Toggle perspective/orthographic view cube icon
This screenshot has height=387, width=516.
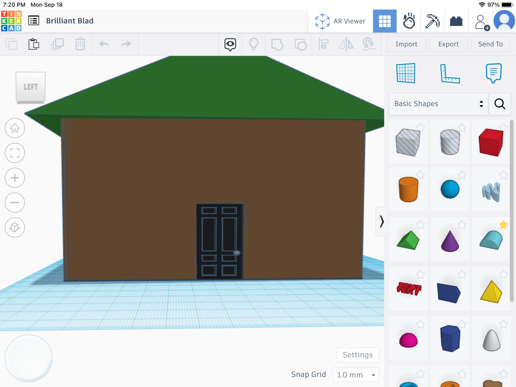(x=15, y=227)
